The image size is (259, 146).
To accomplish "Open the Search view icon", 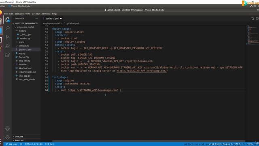I will point(7,28).
